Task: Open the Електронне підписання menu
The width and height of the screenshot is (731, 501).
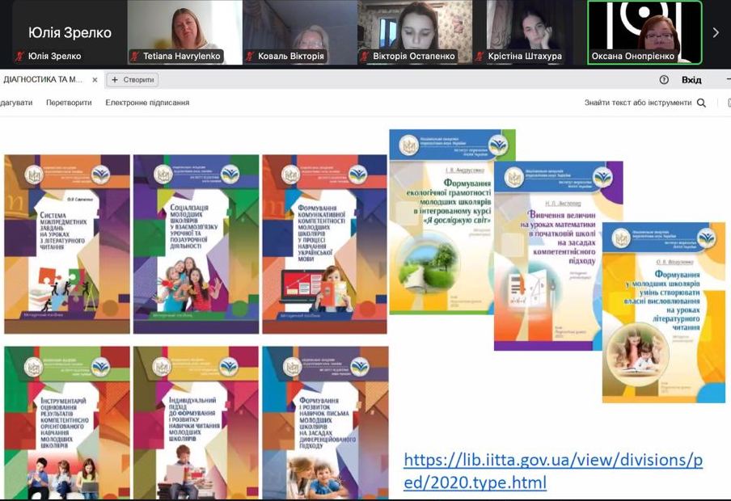Action: tap(147, 103)
